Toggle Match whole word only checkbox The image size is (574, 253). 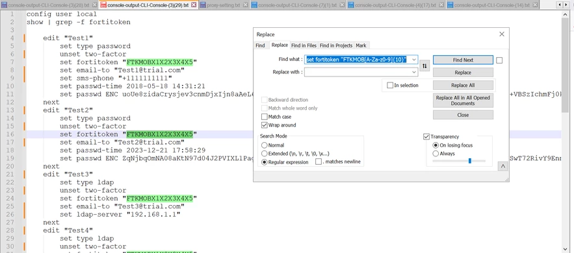point(265,108)
